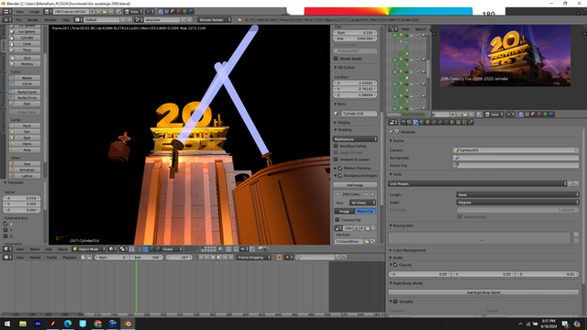The width and height of the screenshot is (587, 330).
Task: Toggle the Background Images checkbox
Action: pos(340,175)
